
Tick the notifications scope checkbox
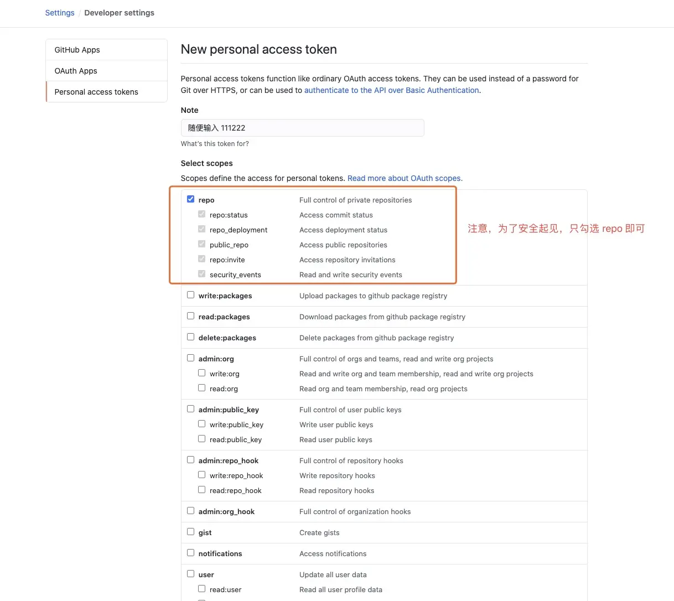pos(190,553)
